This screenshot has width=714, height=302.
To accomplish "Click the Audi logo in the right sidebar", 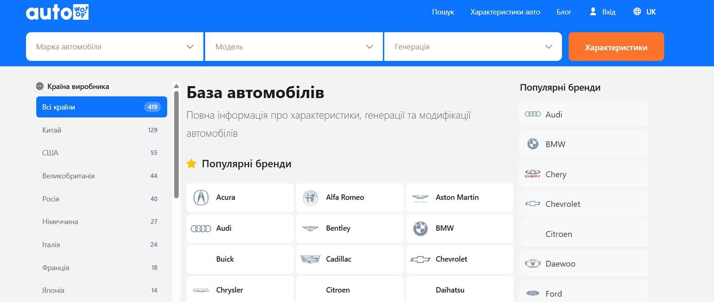I will pos(533,114).
